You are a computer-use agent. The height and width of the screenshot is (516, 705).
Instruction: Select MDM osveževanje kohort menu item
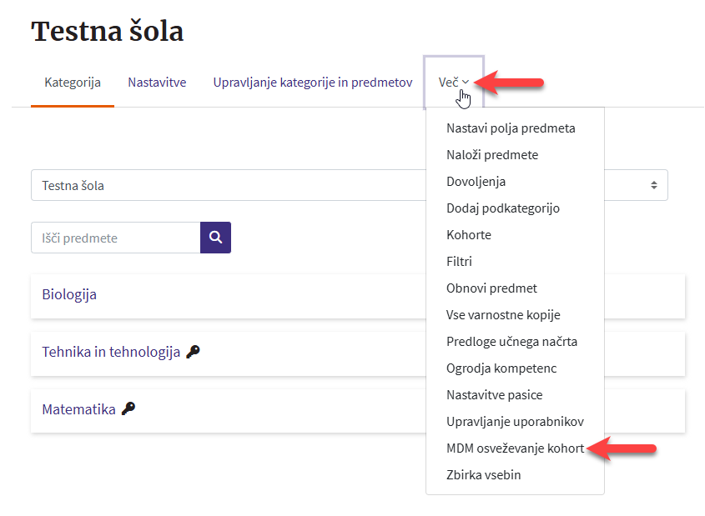[515, 448]
